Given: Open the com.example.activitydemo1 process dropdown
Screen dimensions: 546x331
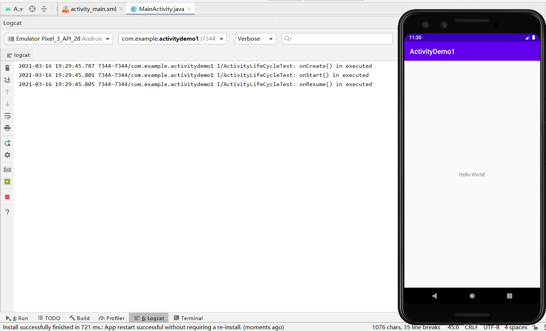Looking at the screenshot, I should pyautogui.click(x=172, y=38).
